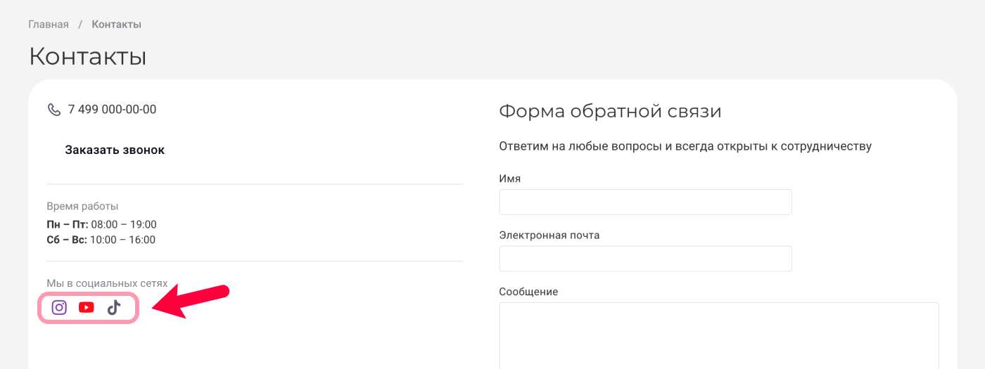This screenshot has height=369, width=985.
Task: Click the Форма обратной связи heading
Action: click(610, 111)
